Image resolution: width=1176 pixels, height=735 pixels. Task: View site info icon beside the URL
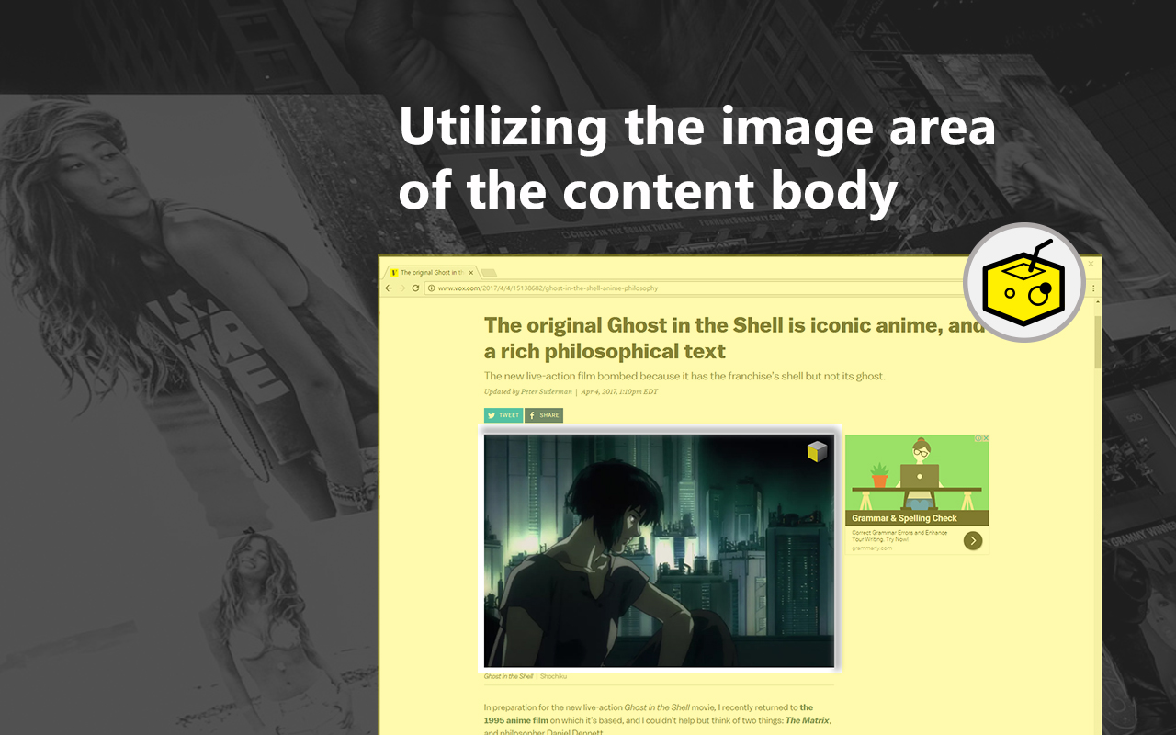coord(431,288)
